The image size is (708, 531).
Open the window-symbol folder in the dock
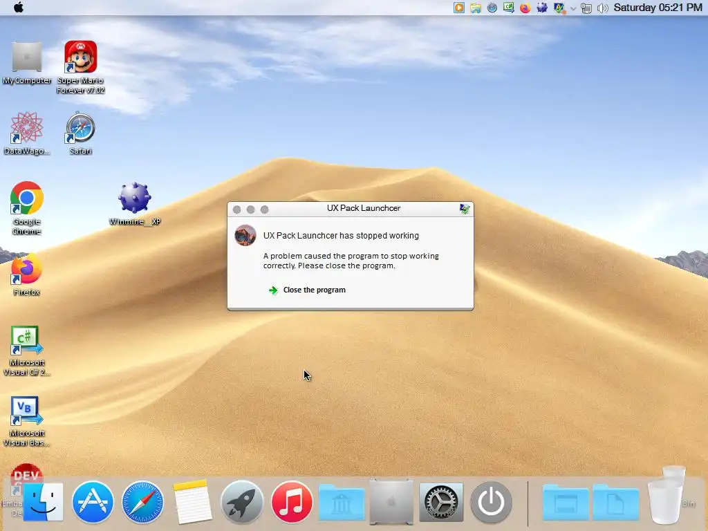click(566, 502)
